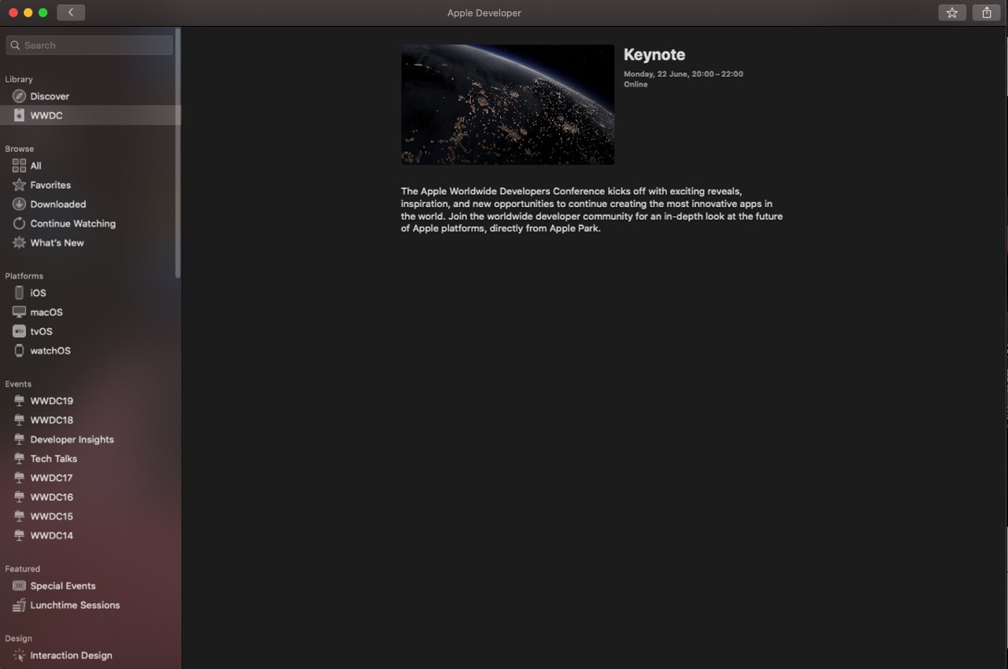Open the share menu button
Screen dimensions: 1008x669
pos(987,13)
